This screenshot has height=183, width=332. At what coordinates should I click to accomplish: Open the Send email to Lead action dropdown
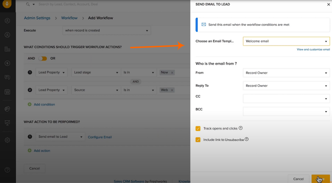pyautogui.click(x=60, y=137)
